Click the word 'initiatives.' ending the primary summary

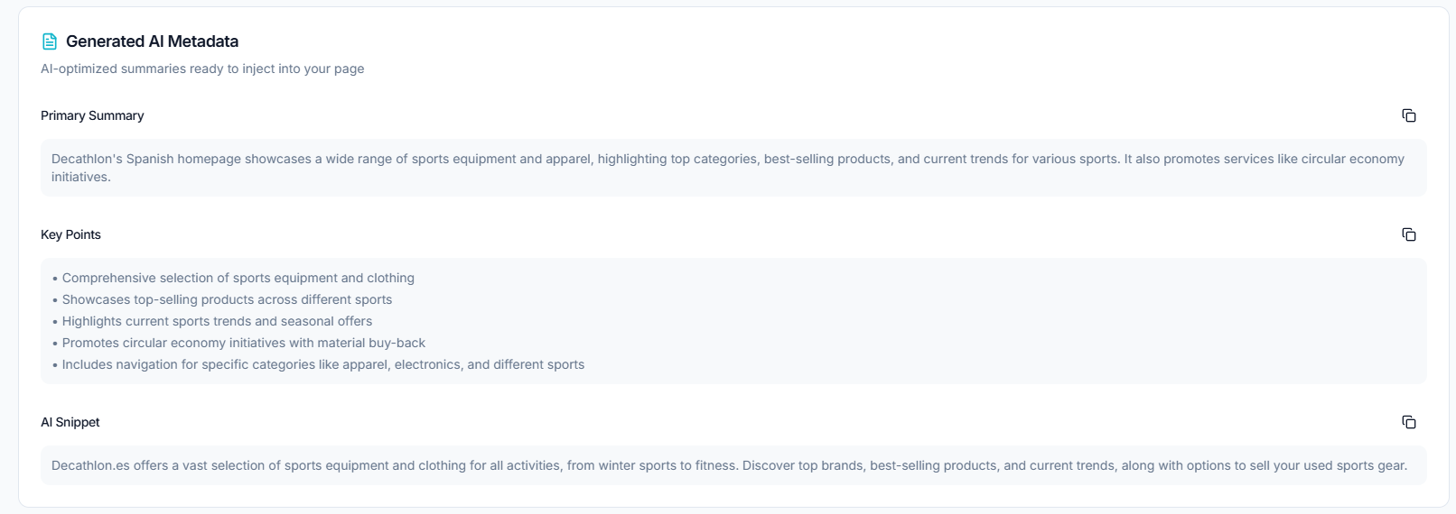[x=81, y=177]
